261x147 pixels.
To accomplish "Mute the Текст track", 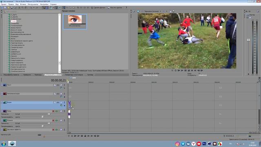I will pyautogui.click(x=61, y=85).
